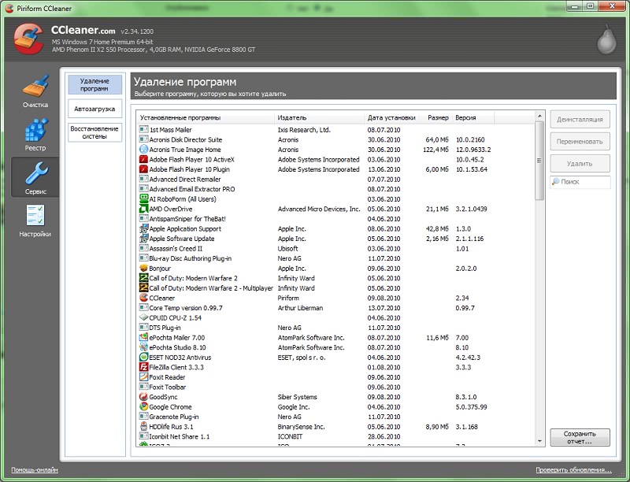Screen dimensions: 630x482
Task: Click the AMD OverDrive icon
Action: pyautogui.click(x=143, y=209)
